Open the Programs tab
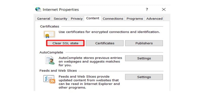Screen dimensions: 202x104 135,19
